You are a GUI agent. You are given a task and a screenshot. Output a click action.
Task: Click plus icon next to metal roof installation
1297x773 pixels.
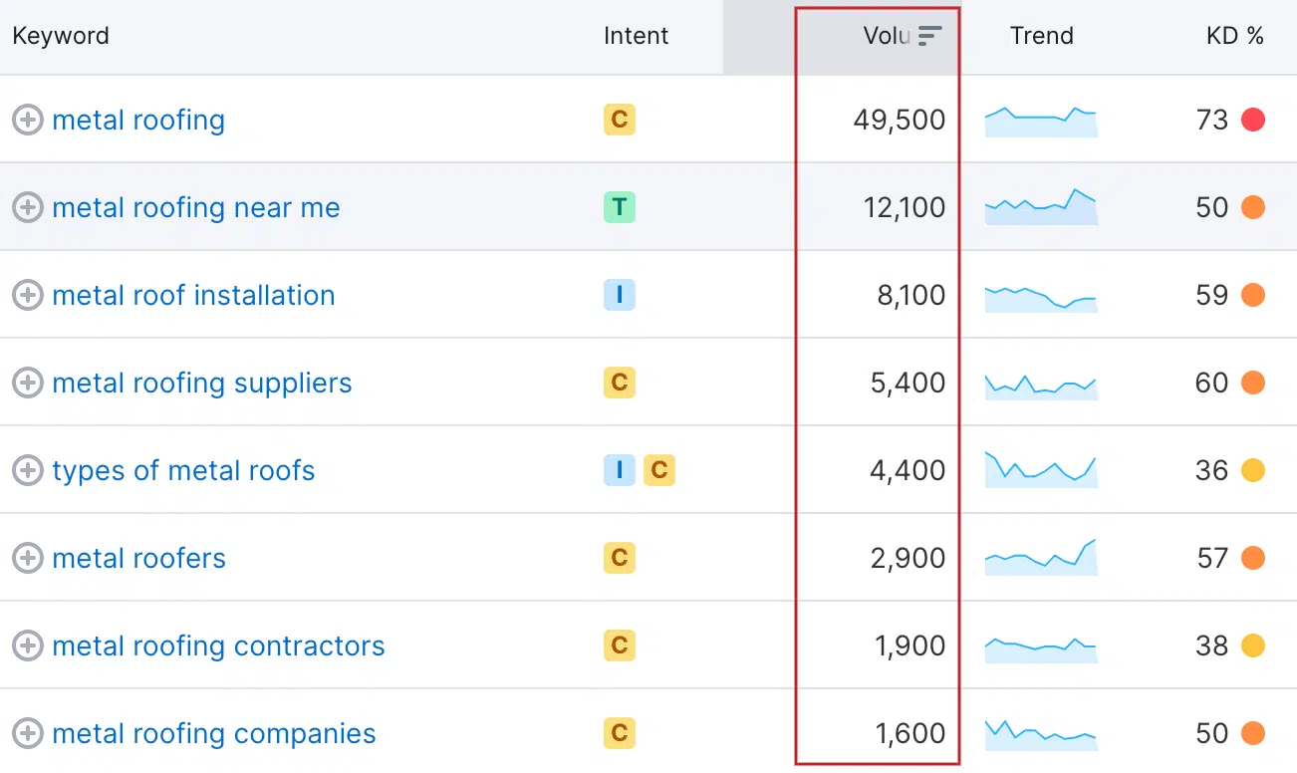[27, 296]
